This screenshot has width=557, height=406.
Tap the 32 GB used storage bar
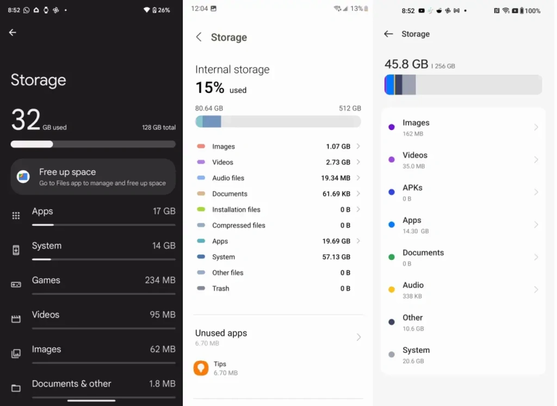93,144
